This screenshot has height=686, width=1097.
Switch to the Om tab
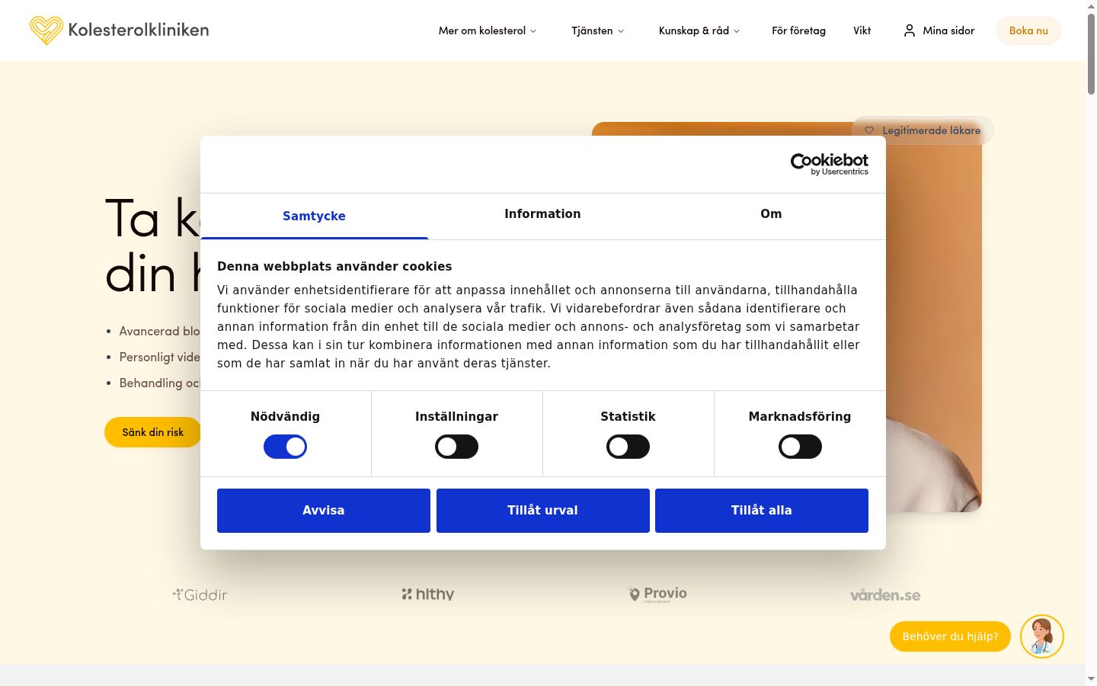pos(771,214)
